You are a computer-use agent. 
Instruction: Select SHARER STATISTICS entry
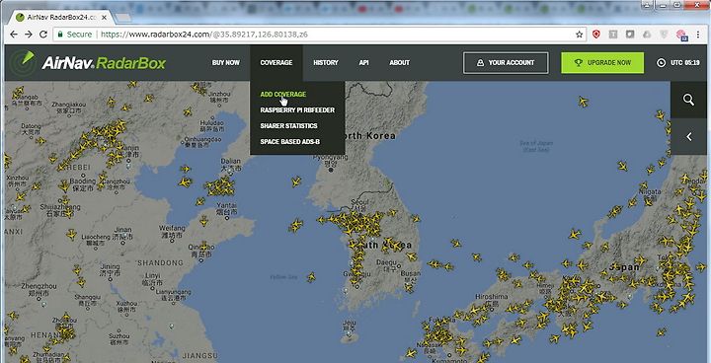[288, 126]
